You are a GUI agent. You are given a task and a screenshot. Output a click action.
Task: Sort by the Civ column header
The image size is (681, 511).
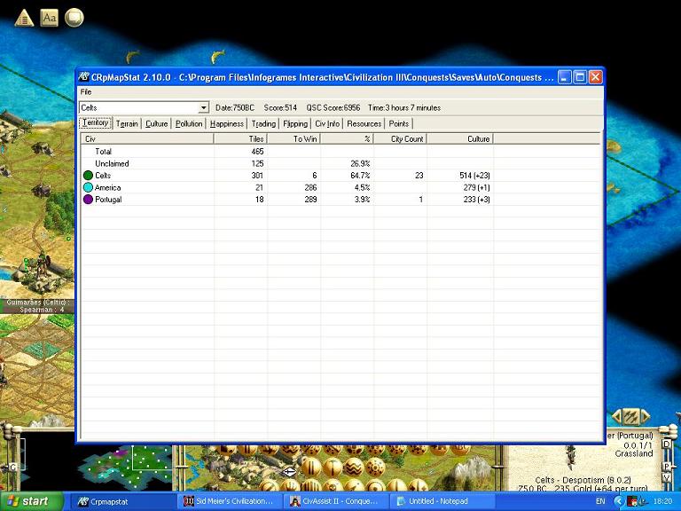pos(147,139)
